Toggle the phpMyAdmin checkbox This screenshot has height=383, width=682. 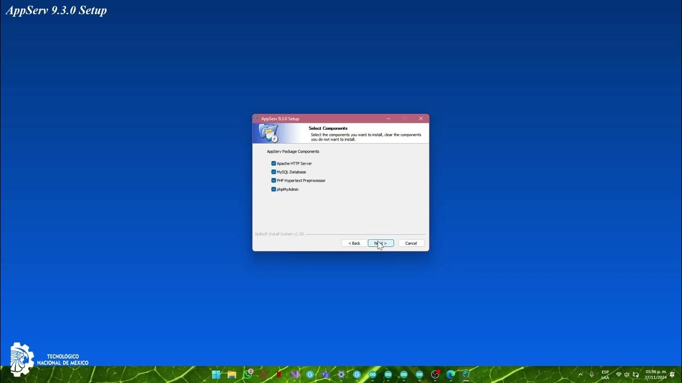click(273, 189)
